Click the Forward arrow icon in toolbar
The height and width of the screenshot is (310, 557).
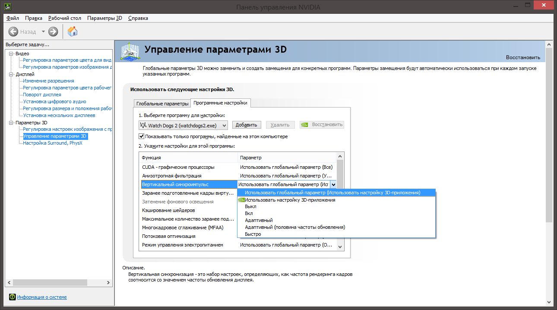(53, 32)
